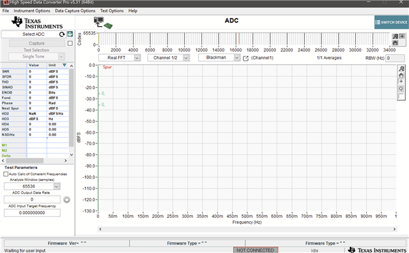Open the Help menu
This screenshot has width=409, height=253.
(x=133, y=11)
